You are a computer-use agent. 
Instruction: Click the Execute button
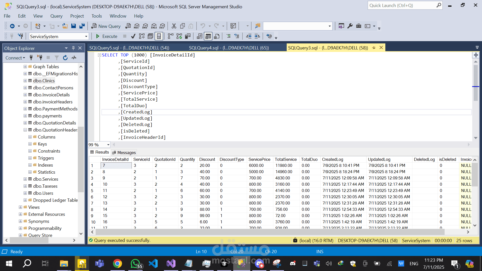(x=106, y=36)
